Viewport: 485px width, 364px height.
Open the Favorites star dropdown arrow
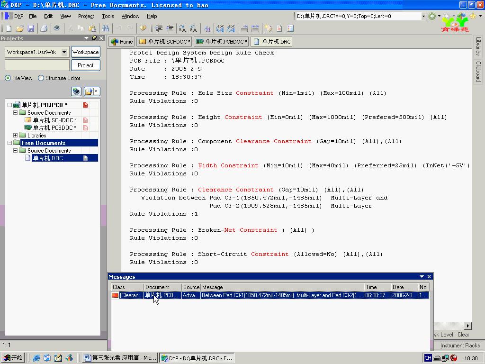click(x=480, y=16)
